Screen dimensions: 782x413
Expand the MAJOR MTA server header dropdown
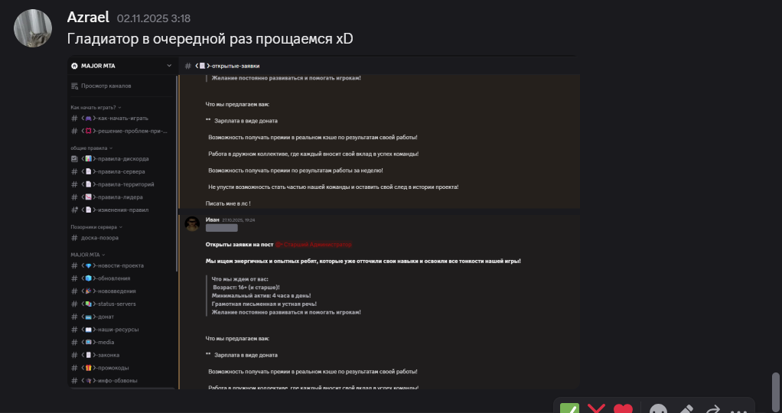tap(169, 66)
